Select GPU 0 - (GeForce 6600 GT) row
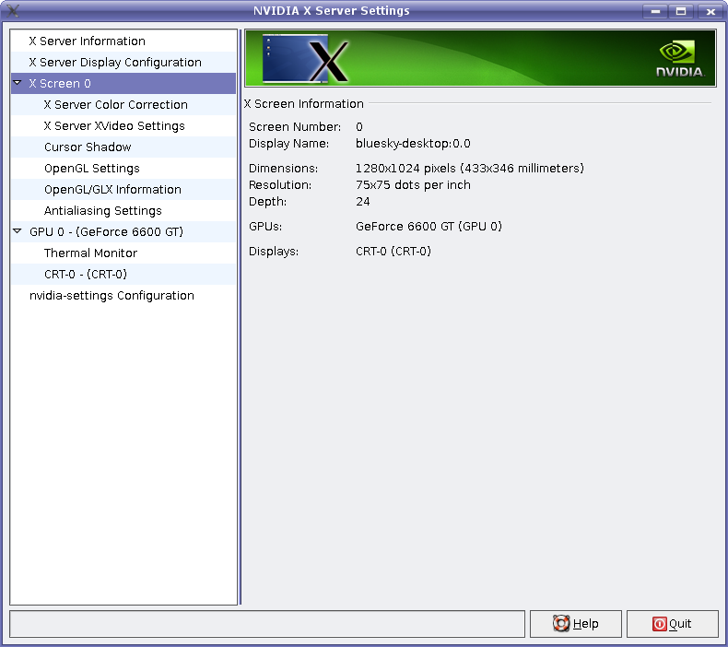Screen dimensions: 728x647 click(123, 231)
